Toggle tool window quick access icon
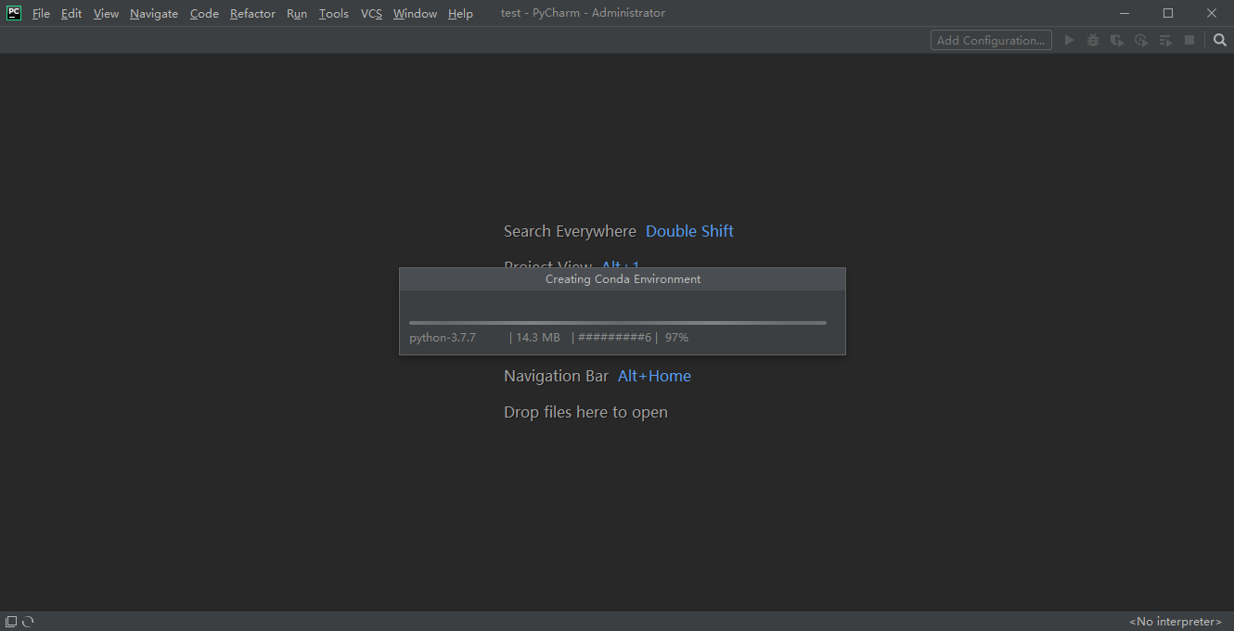Image resolution: width=1234 pixels, height=631 pixels. click(x=11, y=622)
